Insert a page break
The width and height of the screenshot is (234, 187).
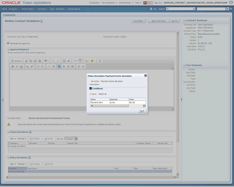83,66
